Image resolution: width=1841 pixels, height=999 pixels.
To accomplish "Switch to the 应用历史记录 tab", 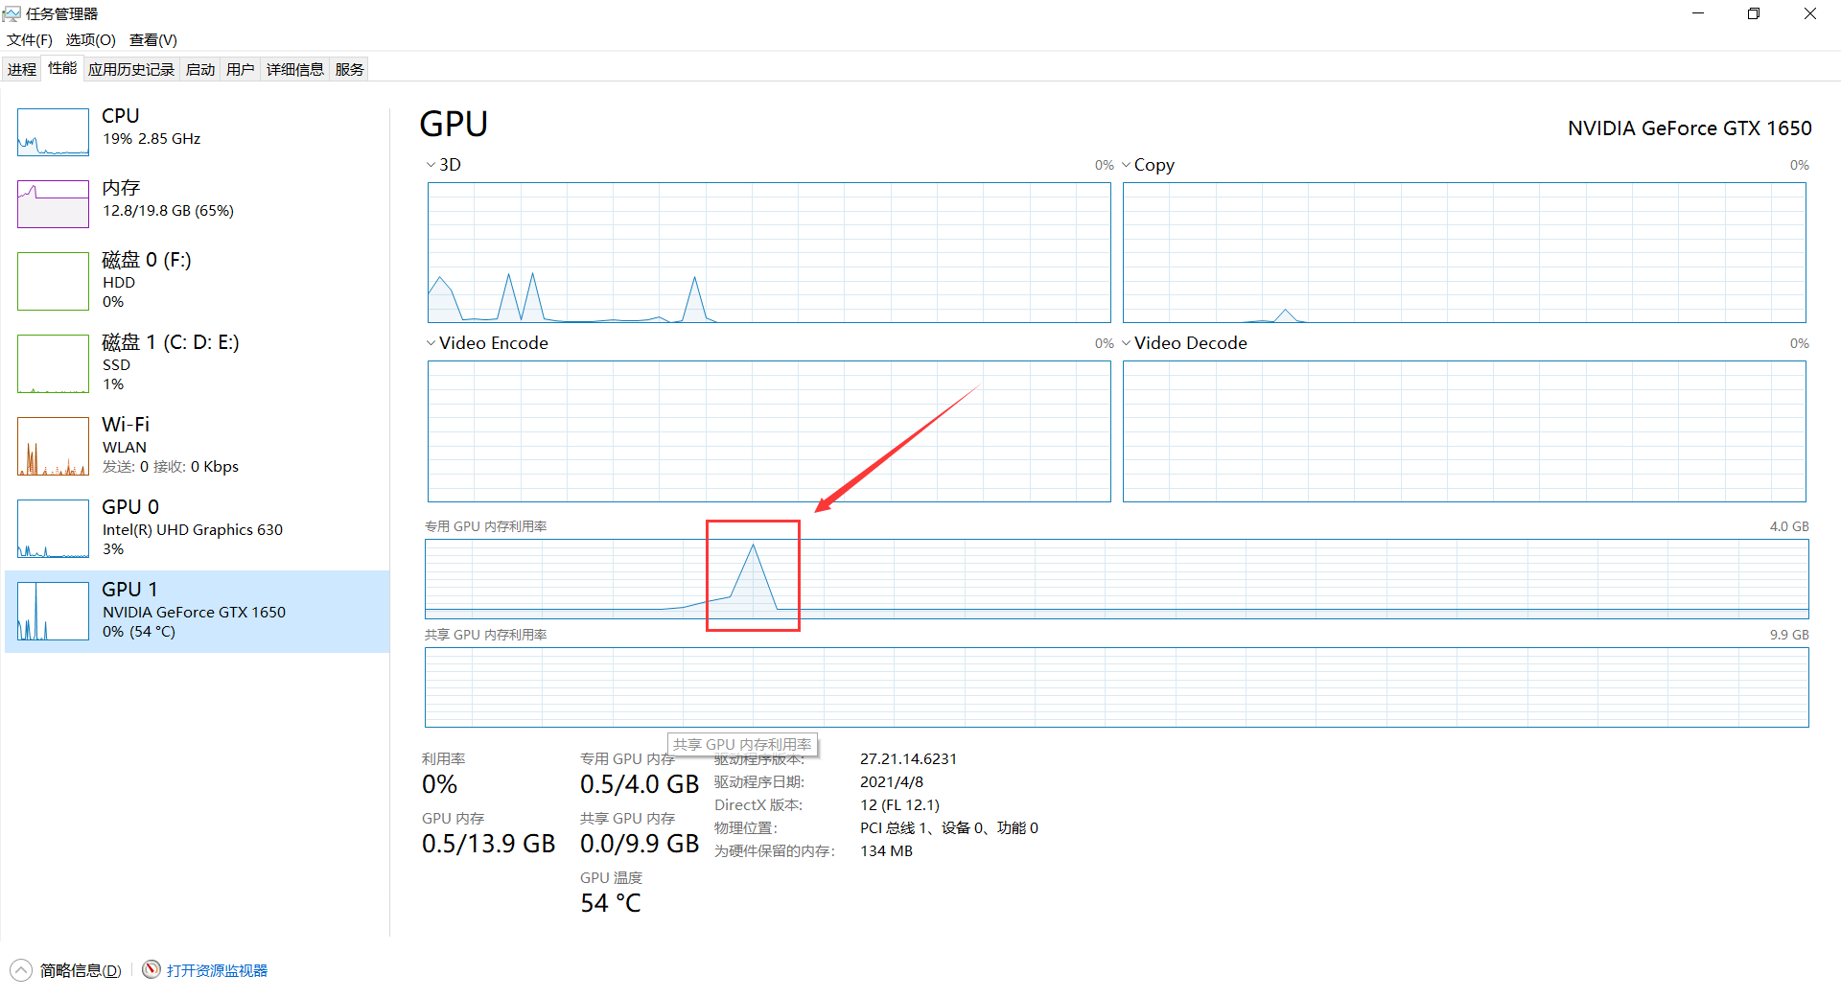I will (x=131, y=69).
